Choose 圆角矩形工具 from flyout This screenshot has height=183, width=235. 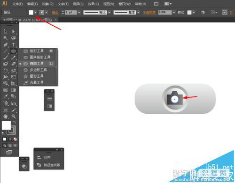pyautogui.click(x=38, y=57)
